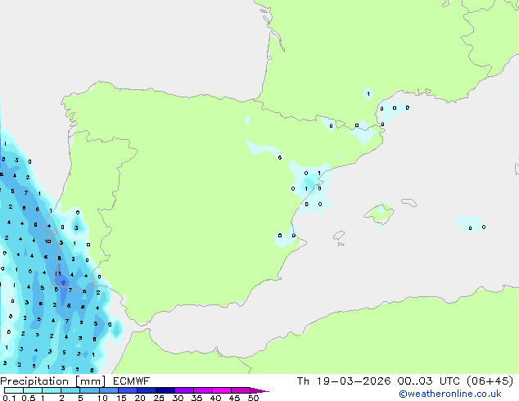Click the 'Th 19-03-2026' date text
The height and width of the screenshot is (401, 519).
(344, 381)
